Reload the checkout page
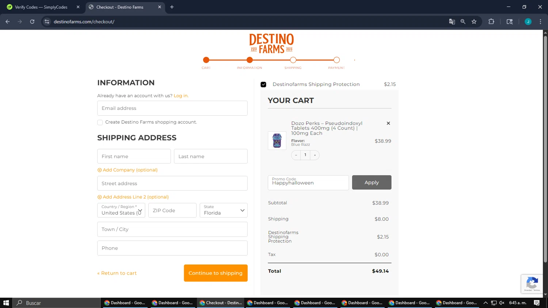This screenshot has height=308, width=548. 32,22
